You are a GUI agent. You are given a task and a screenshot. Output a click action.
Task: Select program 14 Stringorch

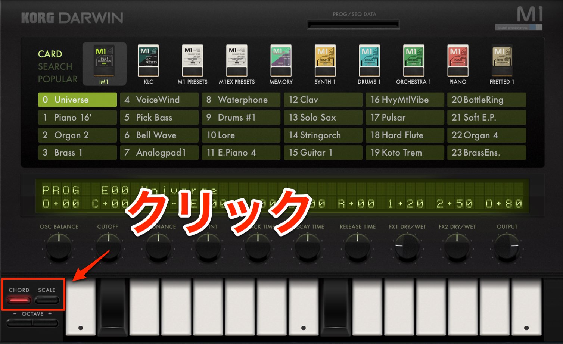tap(323, 135)
